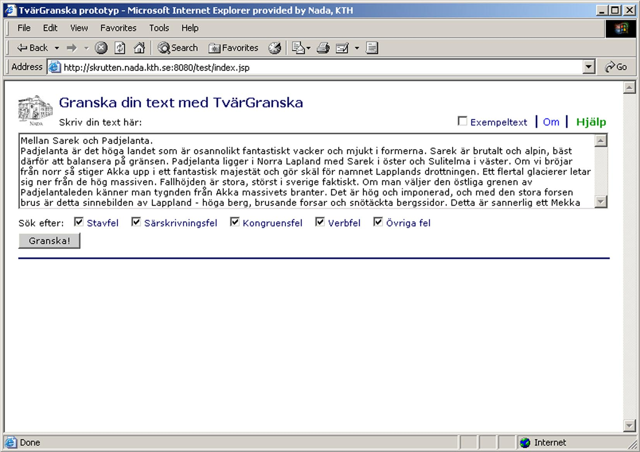The width and height of the screenshot is (640, 452).
Task: Click page scrollbar down arrow
Action: (630, 426)
